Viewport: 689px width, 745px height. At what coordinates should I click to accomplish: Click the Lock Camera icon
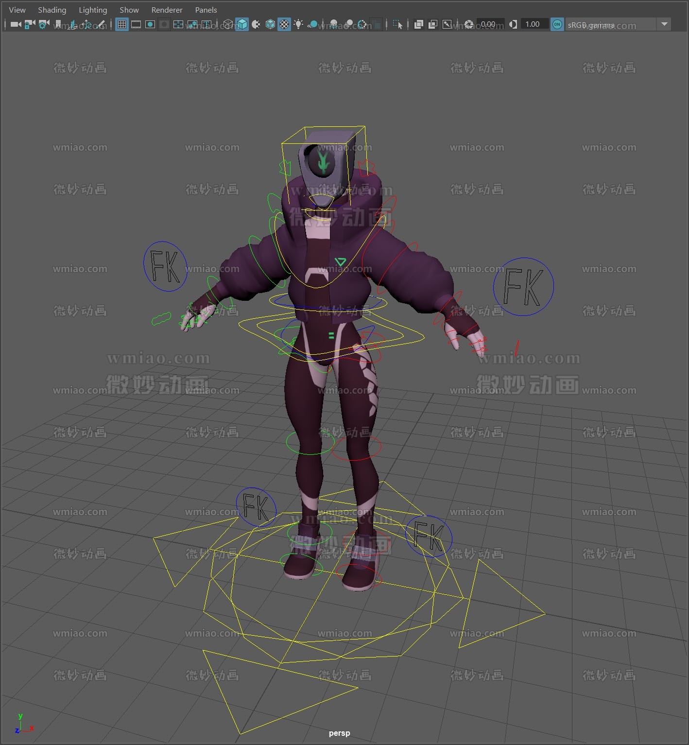tap(30, 24)
